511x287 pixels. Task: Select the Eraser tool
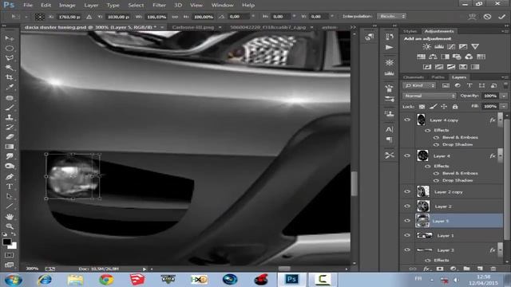pyautogui.click(x=9, y=136)
